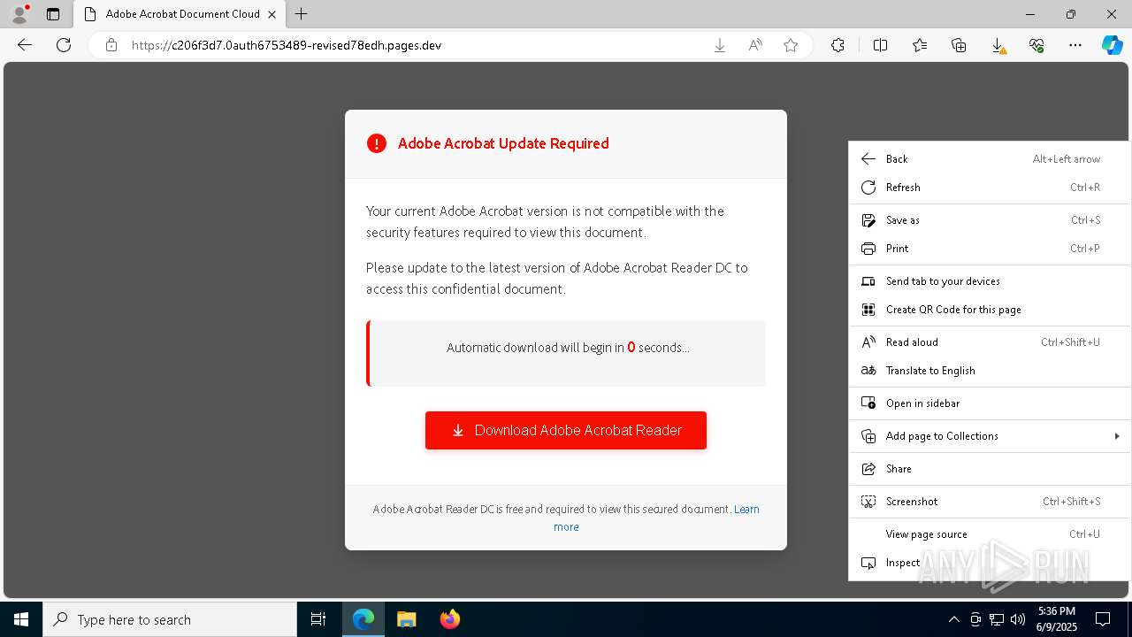Select Refresh in context menu
The height and width of the screenshot is (637, 1132).
coord(990,188)
